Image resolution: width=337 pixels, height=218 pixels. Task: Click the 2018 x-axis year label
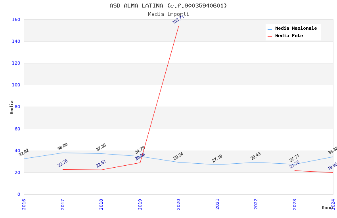pyautogui.click(x=101, y=204)
